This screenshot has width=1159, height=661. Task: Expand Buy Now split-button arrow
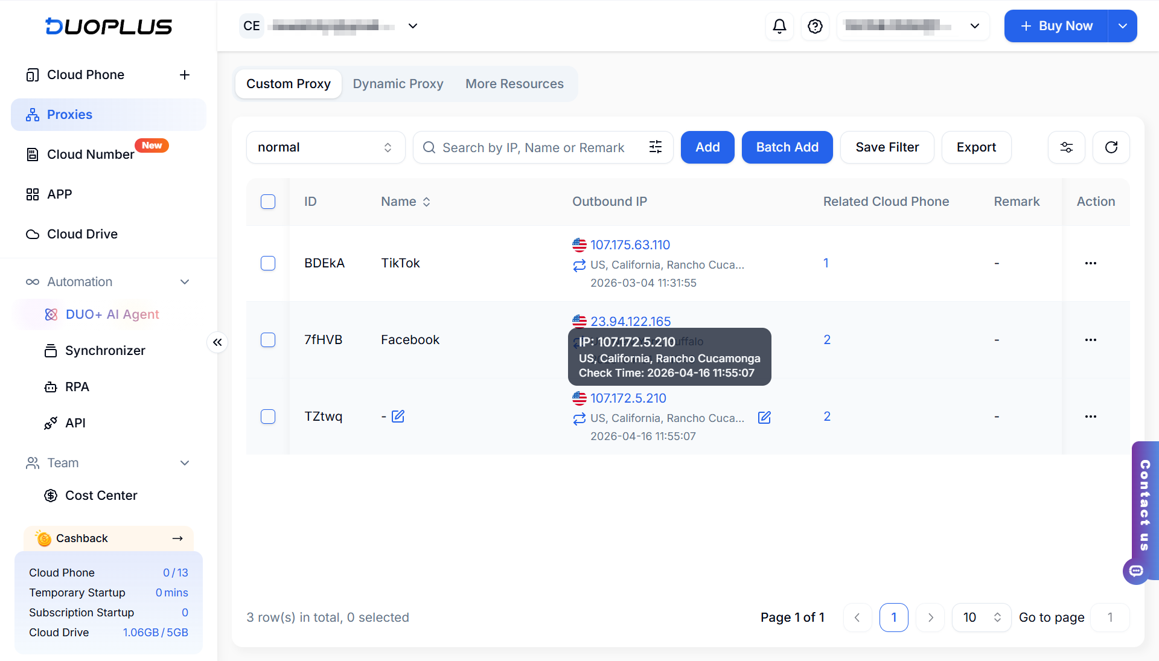pos(1123,26)
